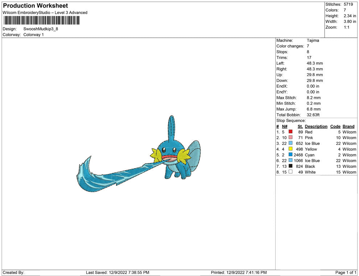The image size is (359, 276).
Task: Click the Cyan row stitch count '2468'
Action: pyautogui.click(x=298, y=155)
